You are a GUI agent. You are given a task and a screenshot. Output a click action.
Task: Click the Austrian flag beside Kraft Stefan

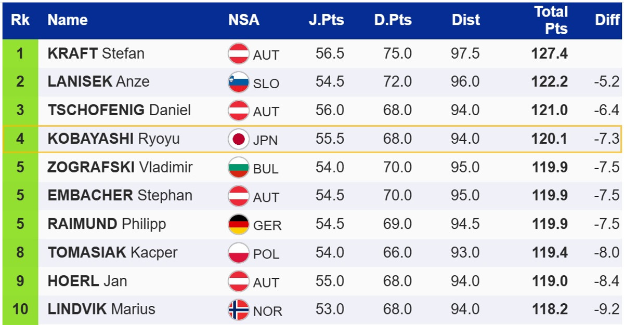(x=239, y=53)
